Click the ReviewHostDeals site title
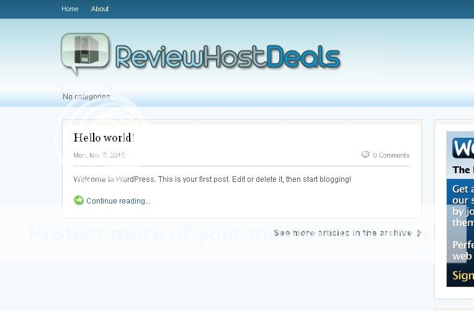 point(228,56)
